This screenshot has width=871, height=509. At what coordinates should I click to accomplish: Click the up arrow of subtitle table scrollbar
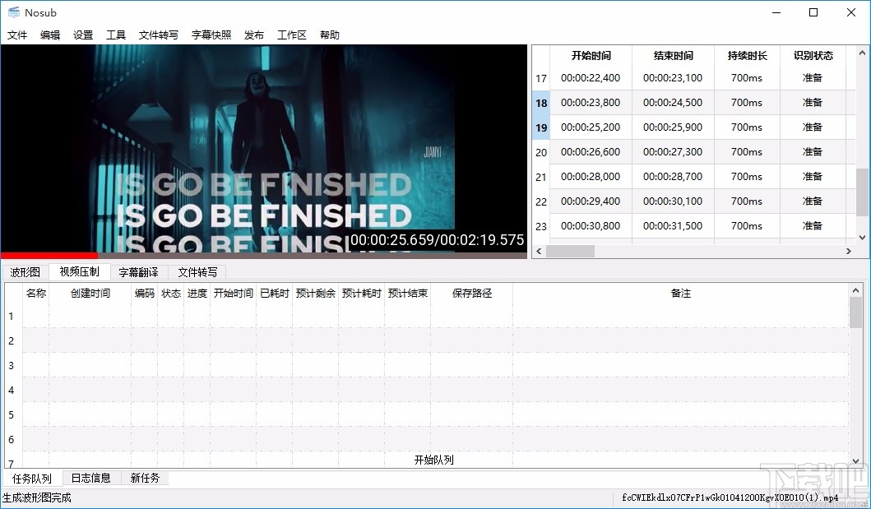point(862,53)
